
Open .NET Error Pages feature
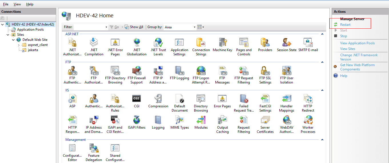115,47
